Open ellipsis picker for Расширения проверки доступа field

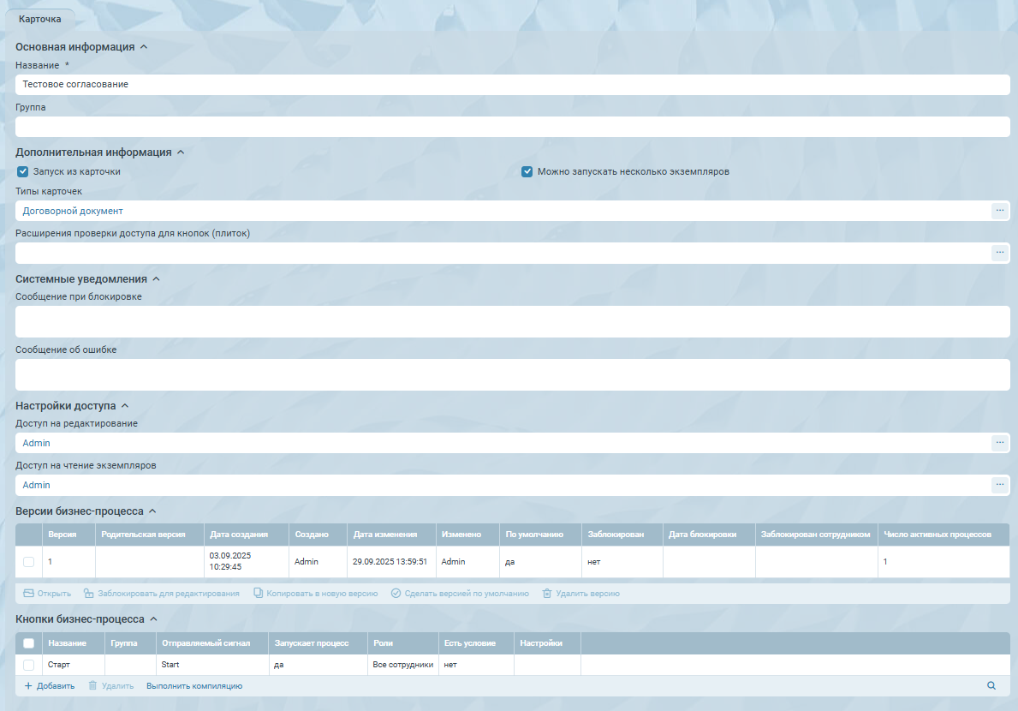[x=999, y=253]
